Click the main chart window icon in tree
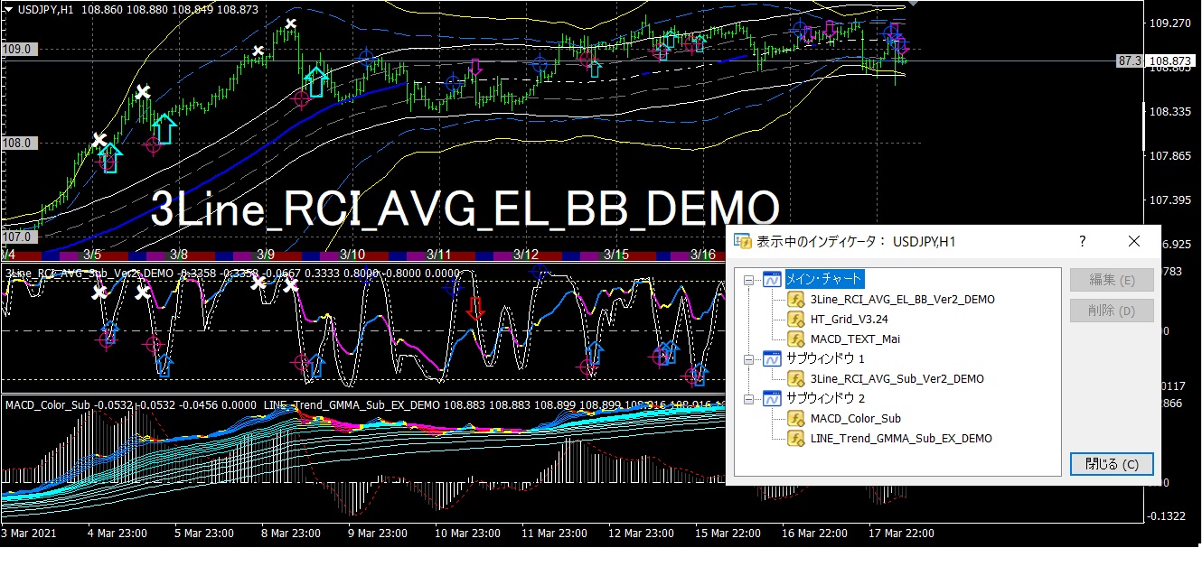 772,279
